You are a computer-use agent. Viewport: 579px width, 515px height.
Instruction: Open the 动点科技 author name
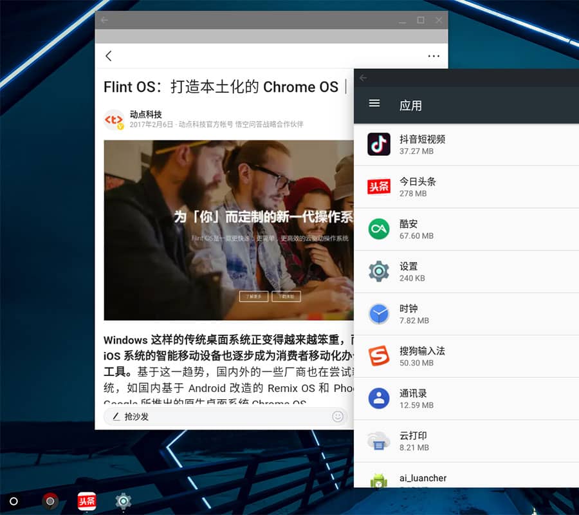click(x=145, y=114)
